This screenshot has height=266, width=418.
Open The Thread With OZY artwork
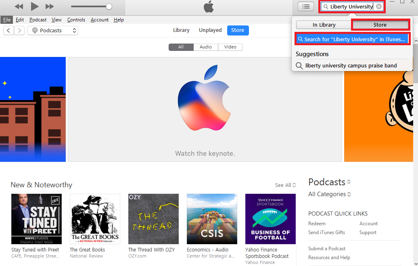[153, 219]
